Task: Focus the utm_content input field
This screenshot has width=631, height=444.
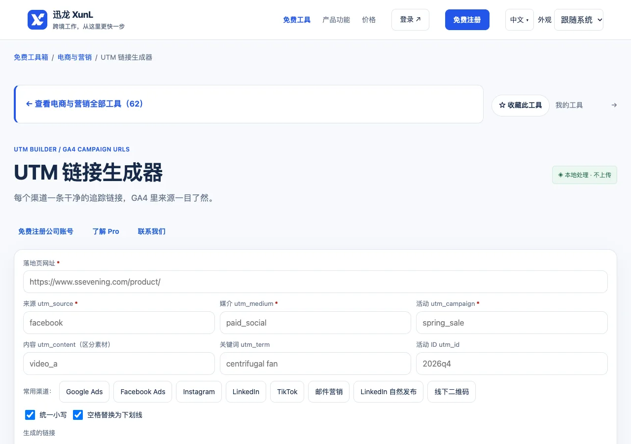Action: click(119, 364)
